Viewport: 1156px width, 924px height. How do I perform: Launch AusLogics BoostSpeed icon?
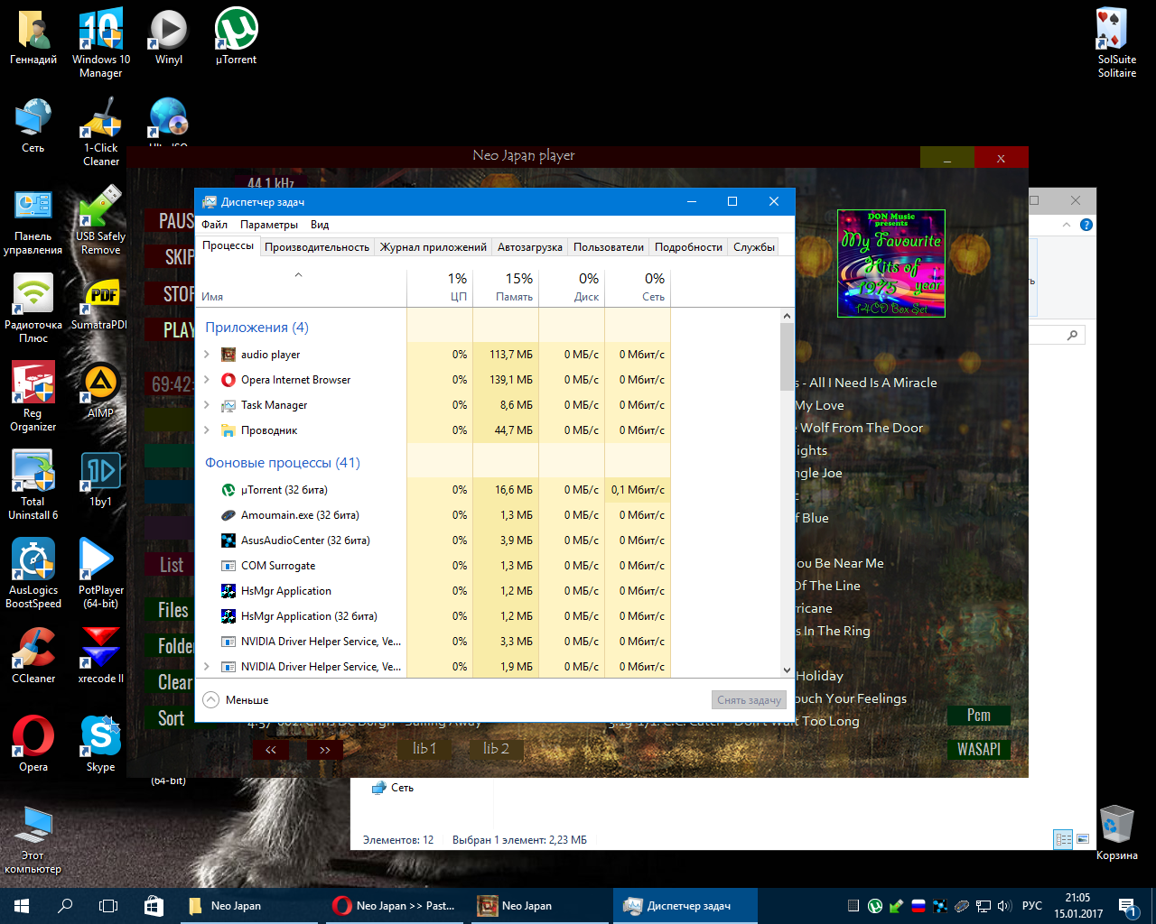pyautogui.click(x=33, y=575)
